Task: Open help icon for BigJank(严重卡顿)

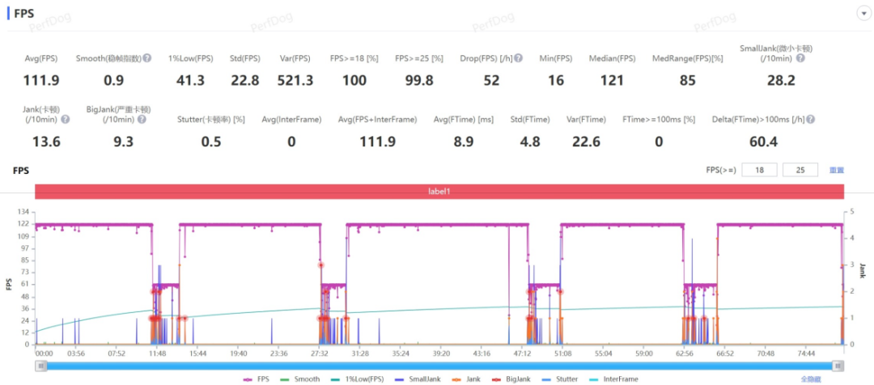Action: pyautogui.click(x=142, y=119)
